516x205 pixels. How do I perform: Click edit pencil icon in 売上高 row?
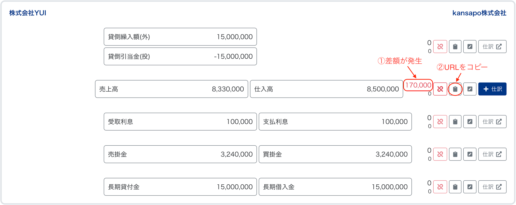[470, 89]
